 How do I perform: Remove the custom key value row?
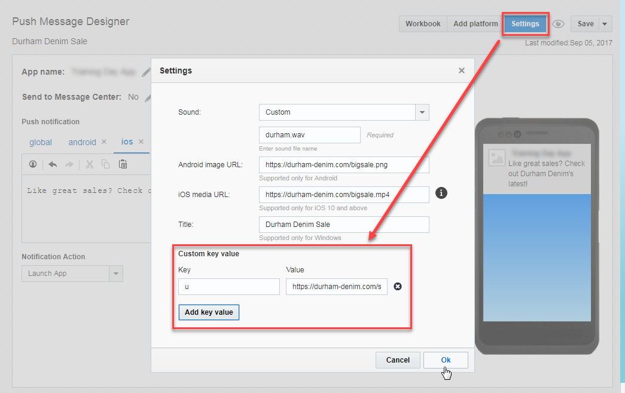[x=397, y=286]
